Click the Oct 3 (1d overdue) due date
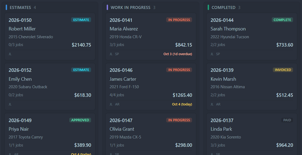This screenshot has width=302, height=155. click(178, 54)
